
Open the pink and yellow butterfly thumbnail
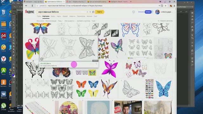coord(32,48)
